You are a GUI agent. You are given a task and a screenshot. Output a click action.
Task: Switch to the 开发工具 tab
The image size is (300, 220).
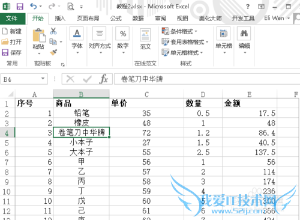244,19
